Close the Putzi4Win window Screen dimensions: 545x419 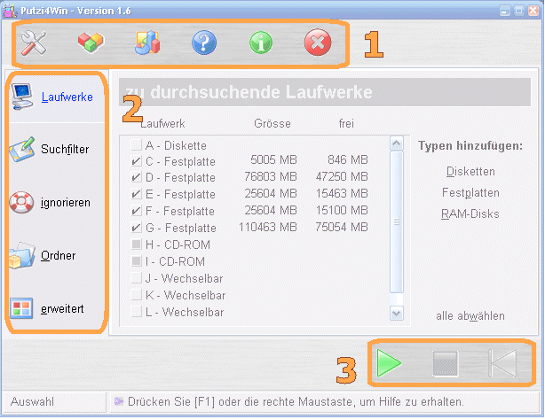[533, 11]
